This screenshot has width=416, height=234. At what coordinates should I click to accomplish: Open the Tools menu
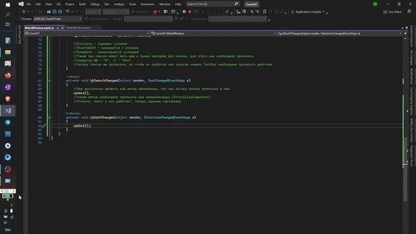click(133, 5)
